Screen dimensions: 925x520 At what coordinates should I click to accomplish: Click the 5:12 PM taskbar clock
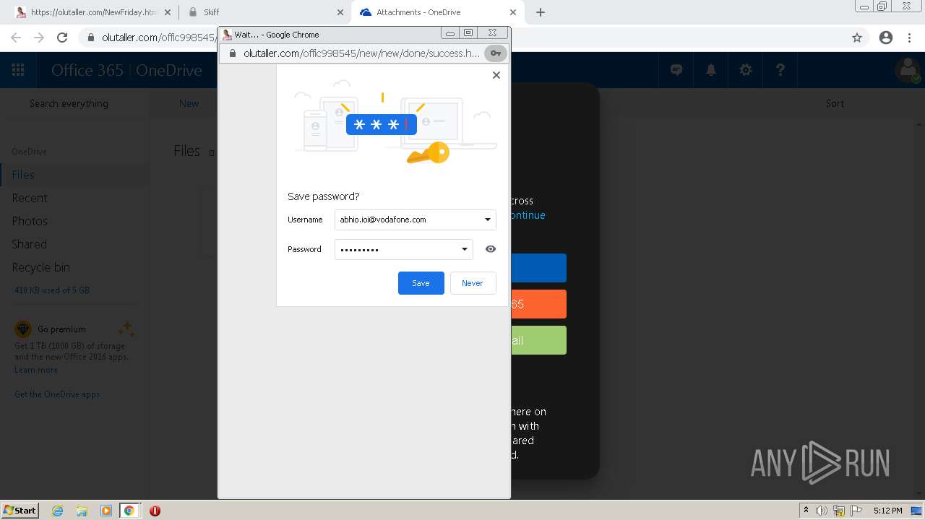click(887, 511)
